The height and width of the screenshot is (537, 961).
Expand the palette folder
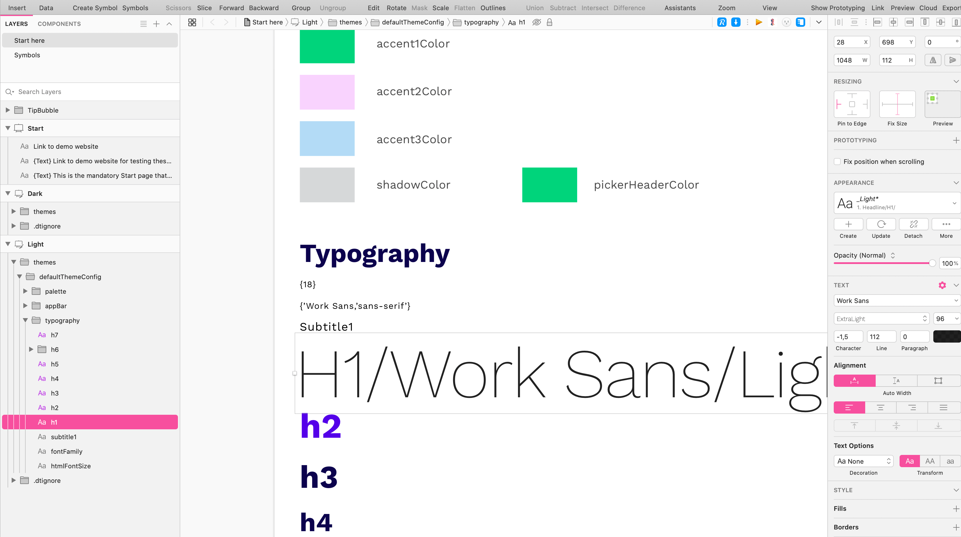point(25,291)
